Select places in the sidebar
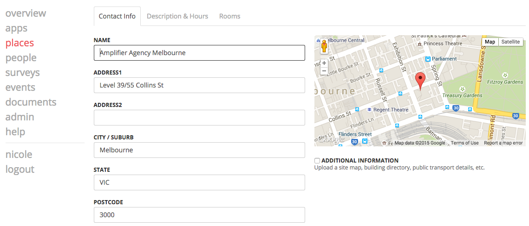This screenshot has width=529, height=226. 20,43
